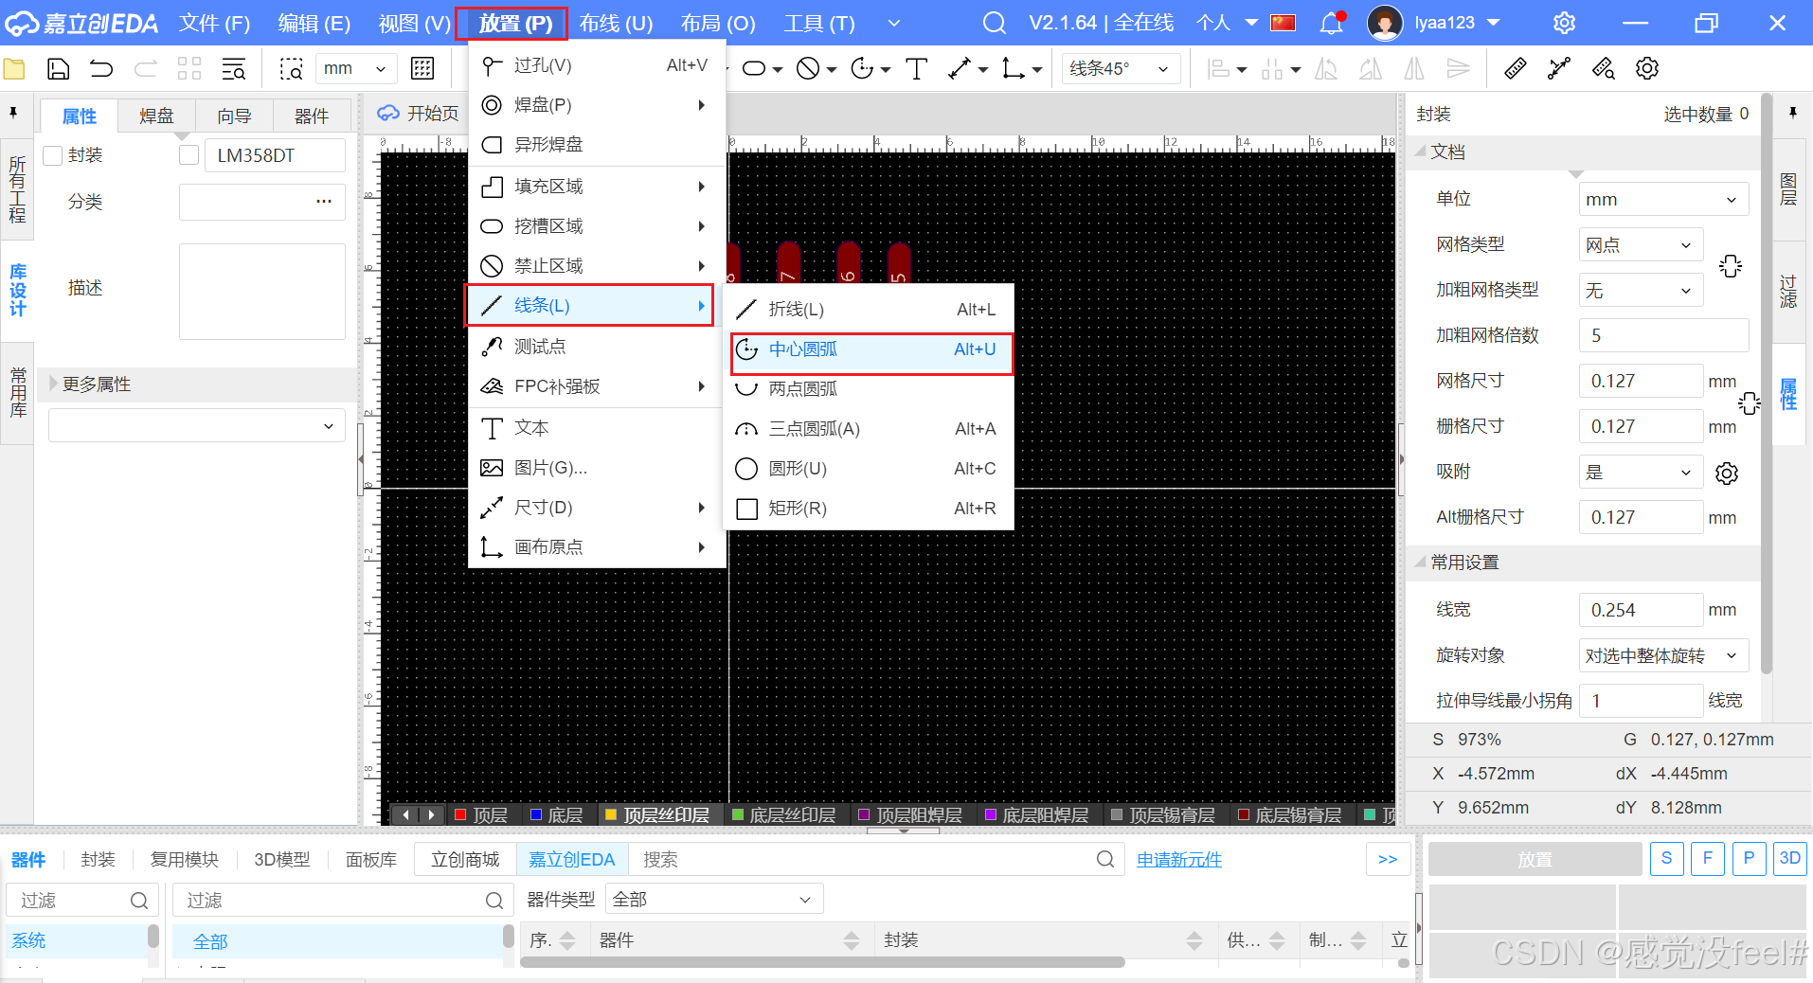The height and width of the screenshot is (983, 1813).
Task: Open the 吸附 dropdown
Action: pos(1641,473)
